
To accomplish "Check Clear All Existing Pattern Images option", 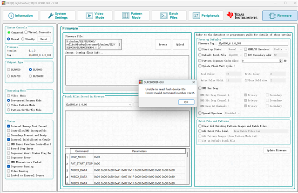I will pos(200,126).
